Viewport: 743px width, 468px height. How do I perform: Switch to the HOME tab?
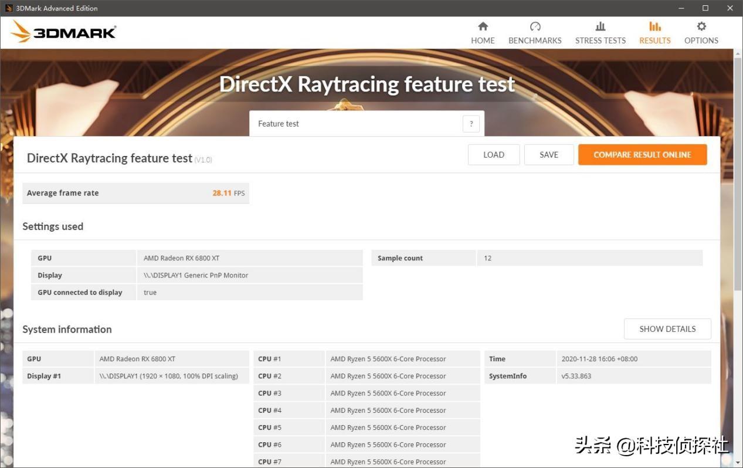point(482,40)
